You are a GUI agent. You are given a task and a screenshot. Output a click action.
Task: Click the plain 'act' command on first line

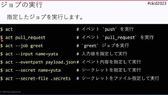[x=9, y=30]
